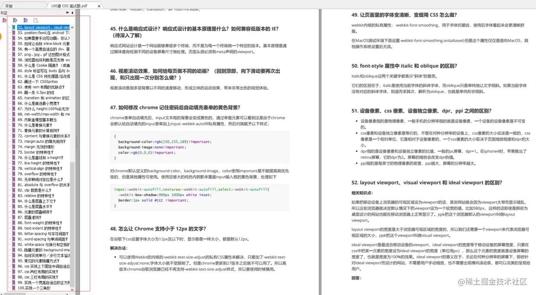
Task: Open bookmark 74. margin 无效的情形
Action: click(36, 147)
